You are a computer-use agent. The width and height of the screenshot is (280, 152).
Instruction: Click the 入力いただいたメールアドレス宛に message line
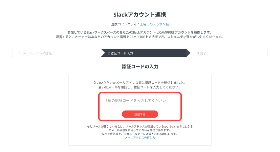coord(139,83)
